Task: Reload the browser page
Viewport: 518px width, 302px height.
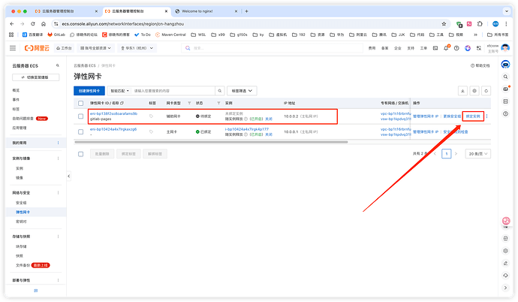Action: 32,23
